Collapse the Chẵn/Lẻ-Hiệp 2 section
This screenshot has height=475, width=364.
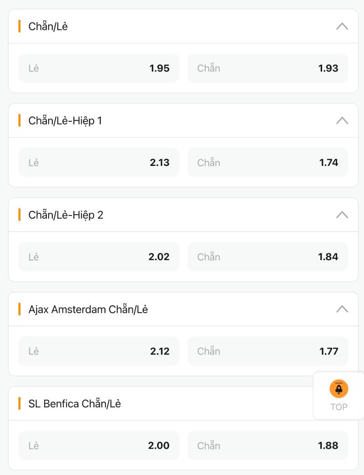click(342, 215)
